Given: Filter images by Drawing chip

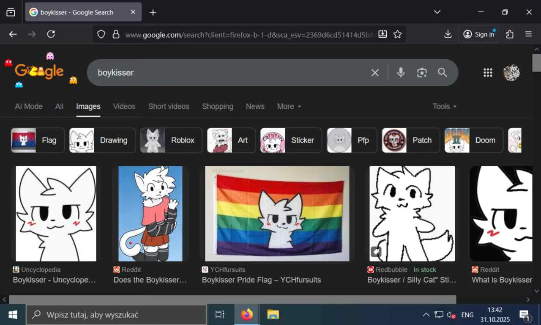Looking at the screenshot, I should (102, 140).
